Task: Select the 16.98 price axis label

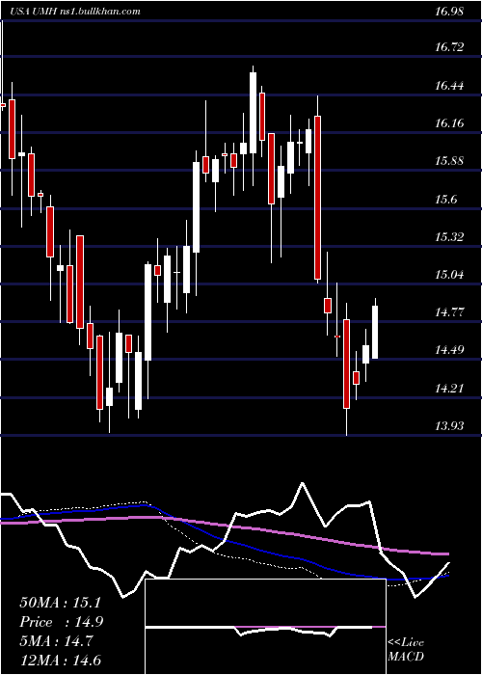Action: click(x=449, y=11)
